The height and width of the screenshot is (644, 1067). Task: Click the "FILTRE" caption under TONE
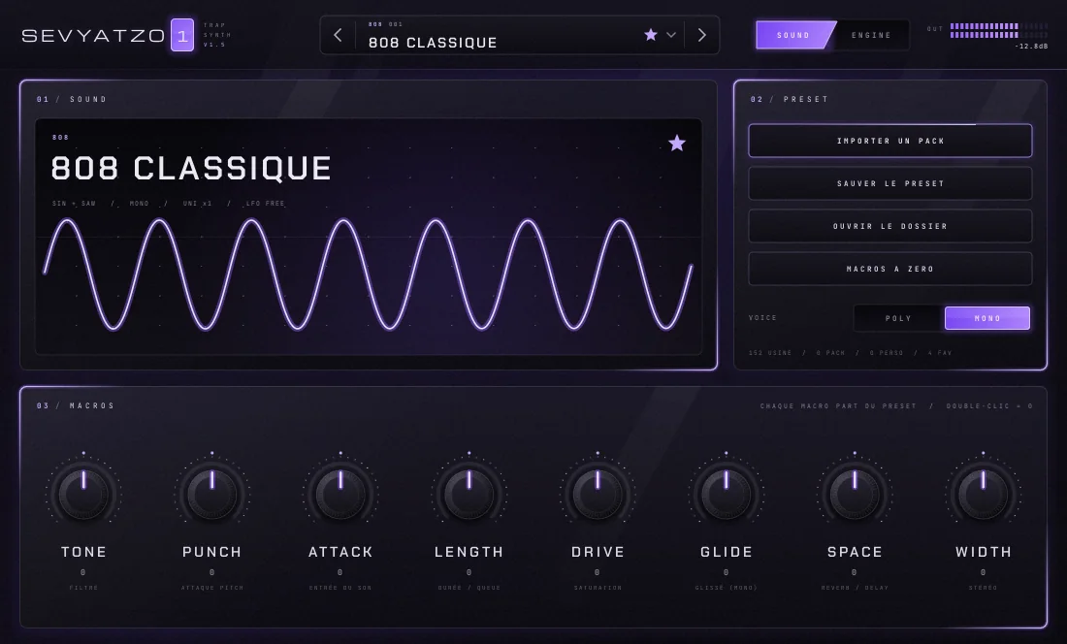(x=83, y=588)
